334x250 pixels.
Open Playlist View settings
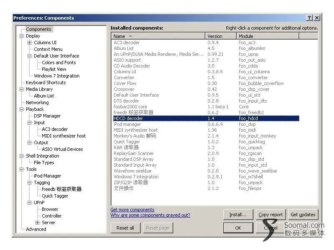tap(54, 69)
